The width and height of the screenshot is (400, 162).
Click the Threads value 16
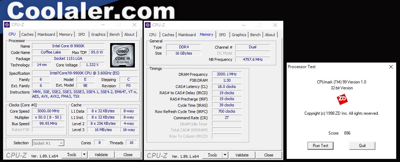pyautogui.click(x=131, y=143)
